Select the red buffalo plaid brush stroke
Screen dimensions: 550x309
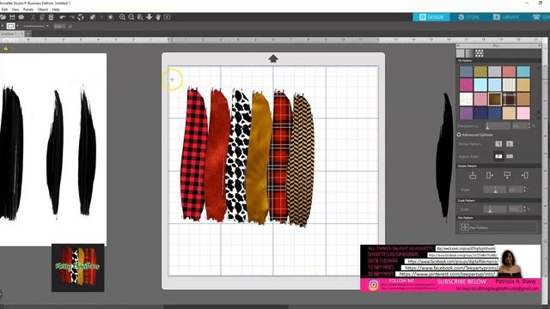click(x=194, y=154)
